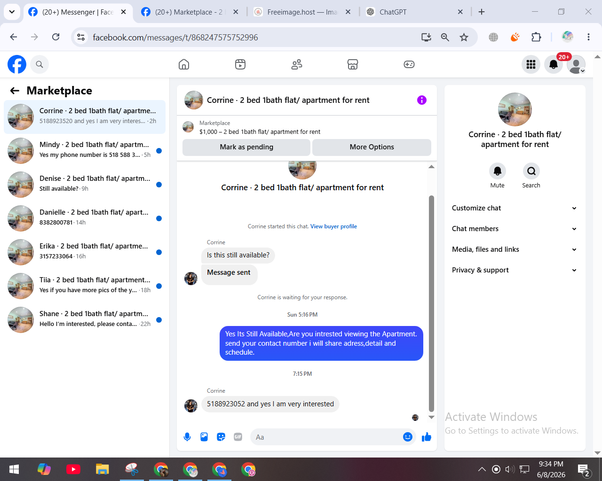Open the listing thumbnail in right panel
602x481 pixels.
pos(515,109)
